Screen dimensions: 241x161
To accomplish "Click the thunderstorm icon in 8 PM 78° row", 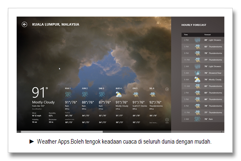I will click(x=197, y=106).
